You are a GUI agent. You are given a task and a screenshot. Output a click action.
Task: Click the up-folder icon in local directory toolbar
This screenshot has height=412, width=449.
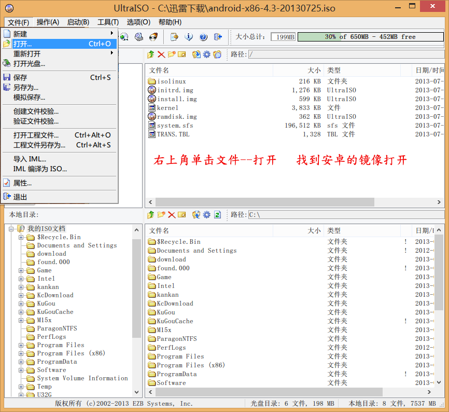coord(151,215)
